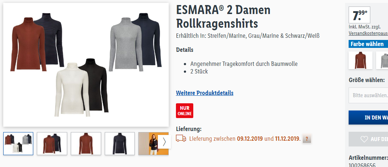
Task: Open the Größe wählen size dropdown
Action: [368, 95]
